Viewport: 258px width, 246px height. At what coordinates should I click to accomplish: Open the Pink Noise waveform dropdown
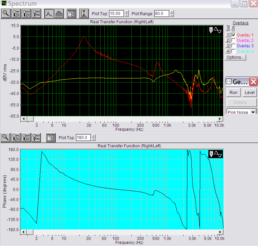[x=253, y=112]
